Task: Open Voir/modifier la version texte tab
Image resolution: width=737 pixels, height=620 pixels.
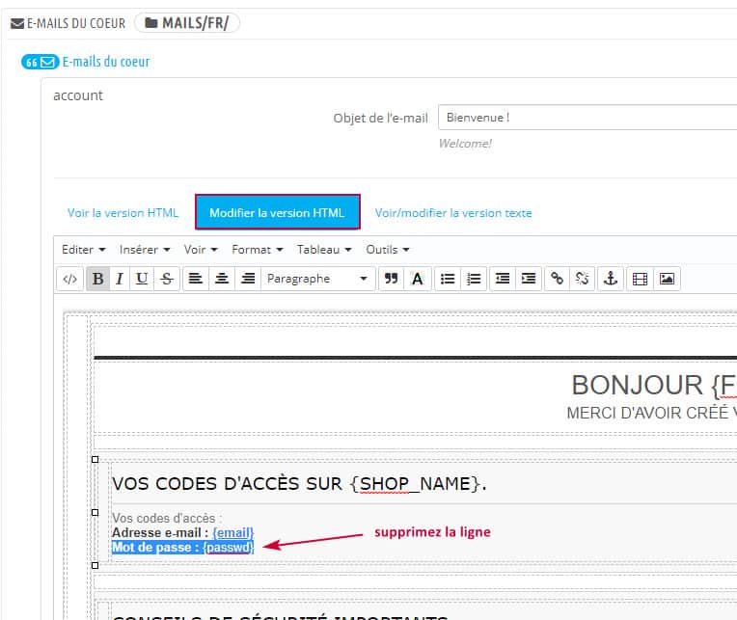Action: click(x=453, y=213)
